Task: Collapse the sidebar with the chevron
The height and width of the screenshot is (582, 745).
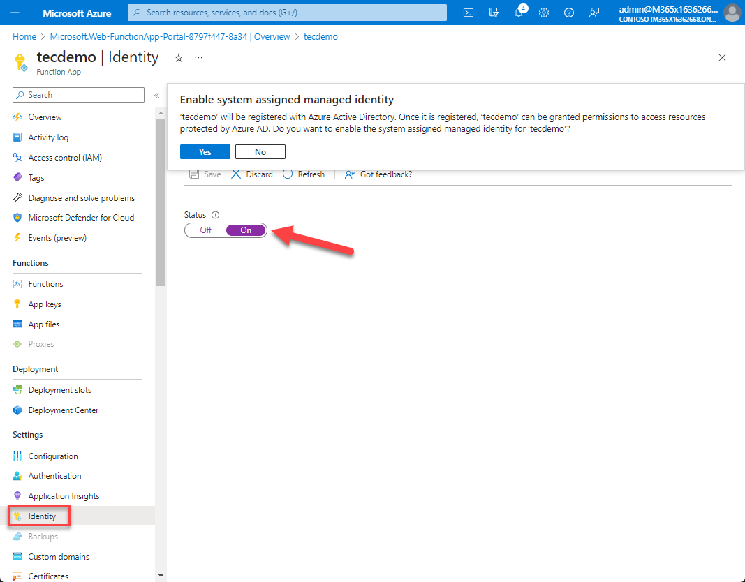Action: [x=156, y=96]
